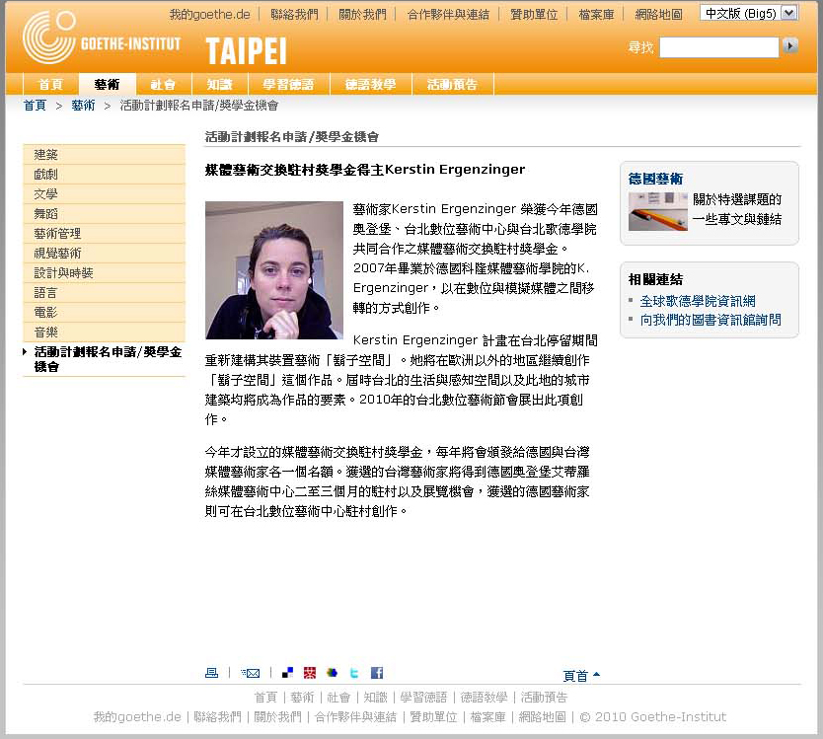The height and width of the screenshot is (739, 823).
Task: Click the article title mentioning Kerstin Ergenzinger
Action: [x=365, y=170]
